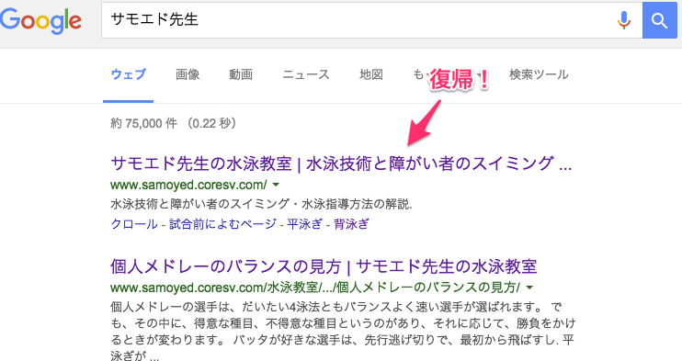Click the Google logo
682x361 pixels.
pyautogui.click(x=40, y=21)
